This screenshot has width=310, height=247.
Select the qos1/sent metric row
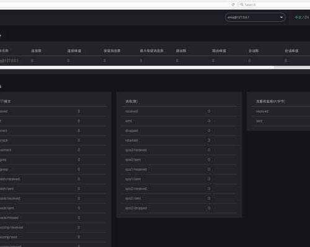(x=179, y=179)
